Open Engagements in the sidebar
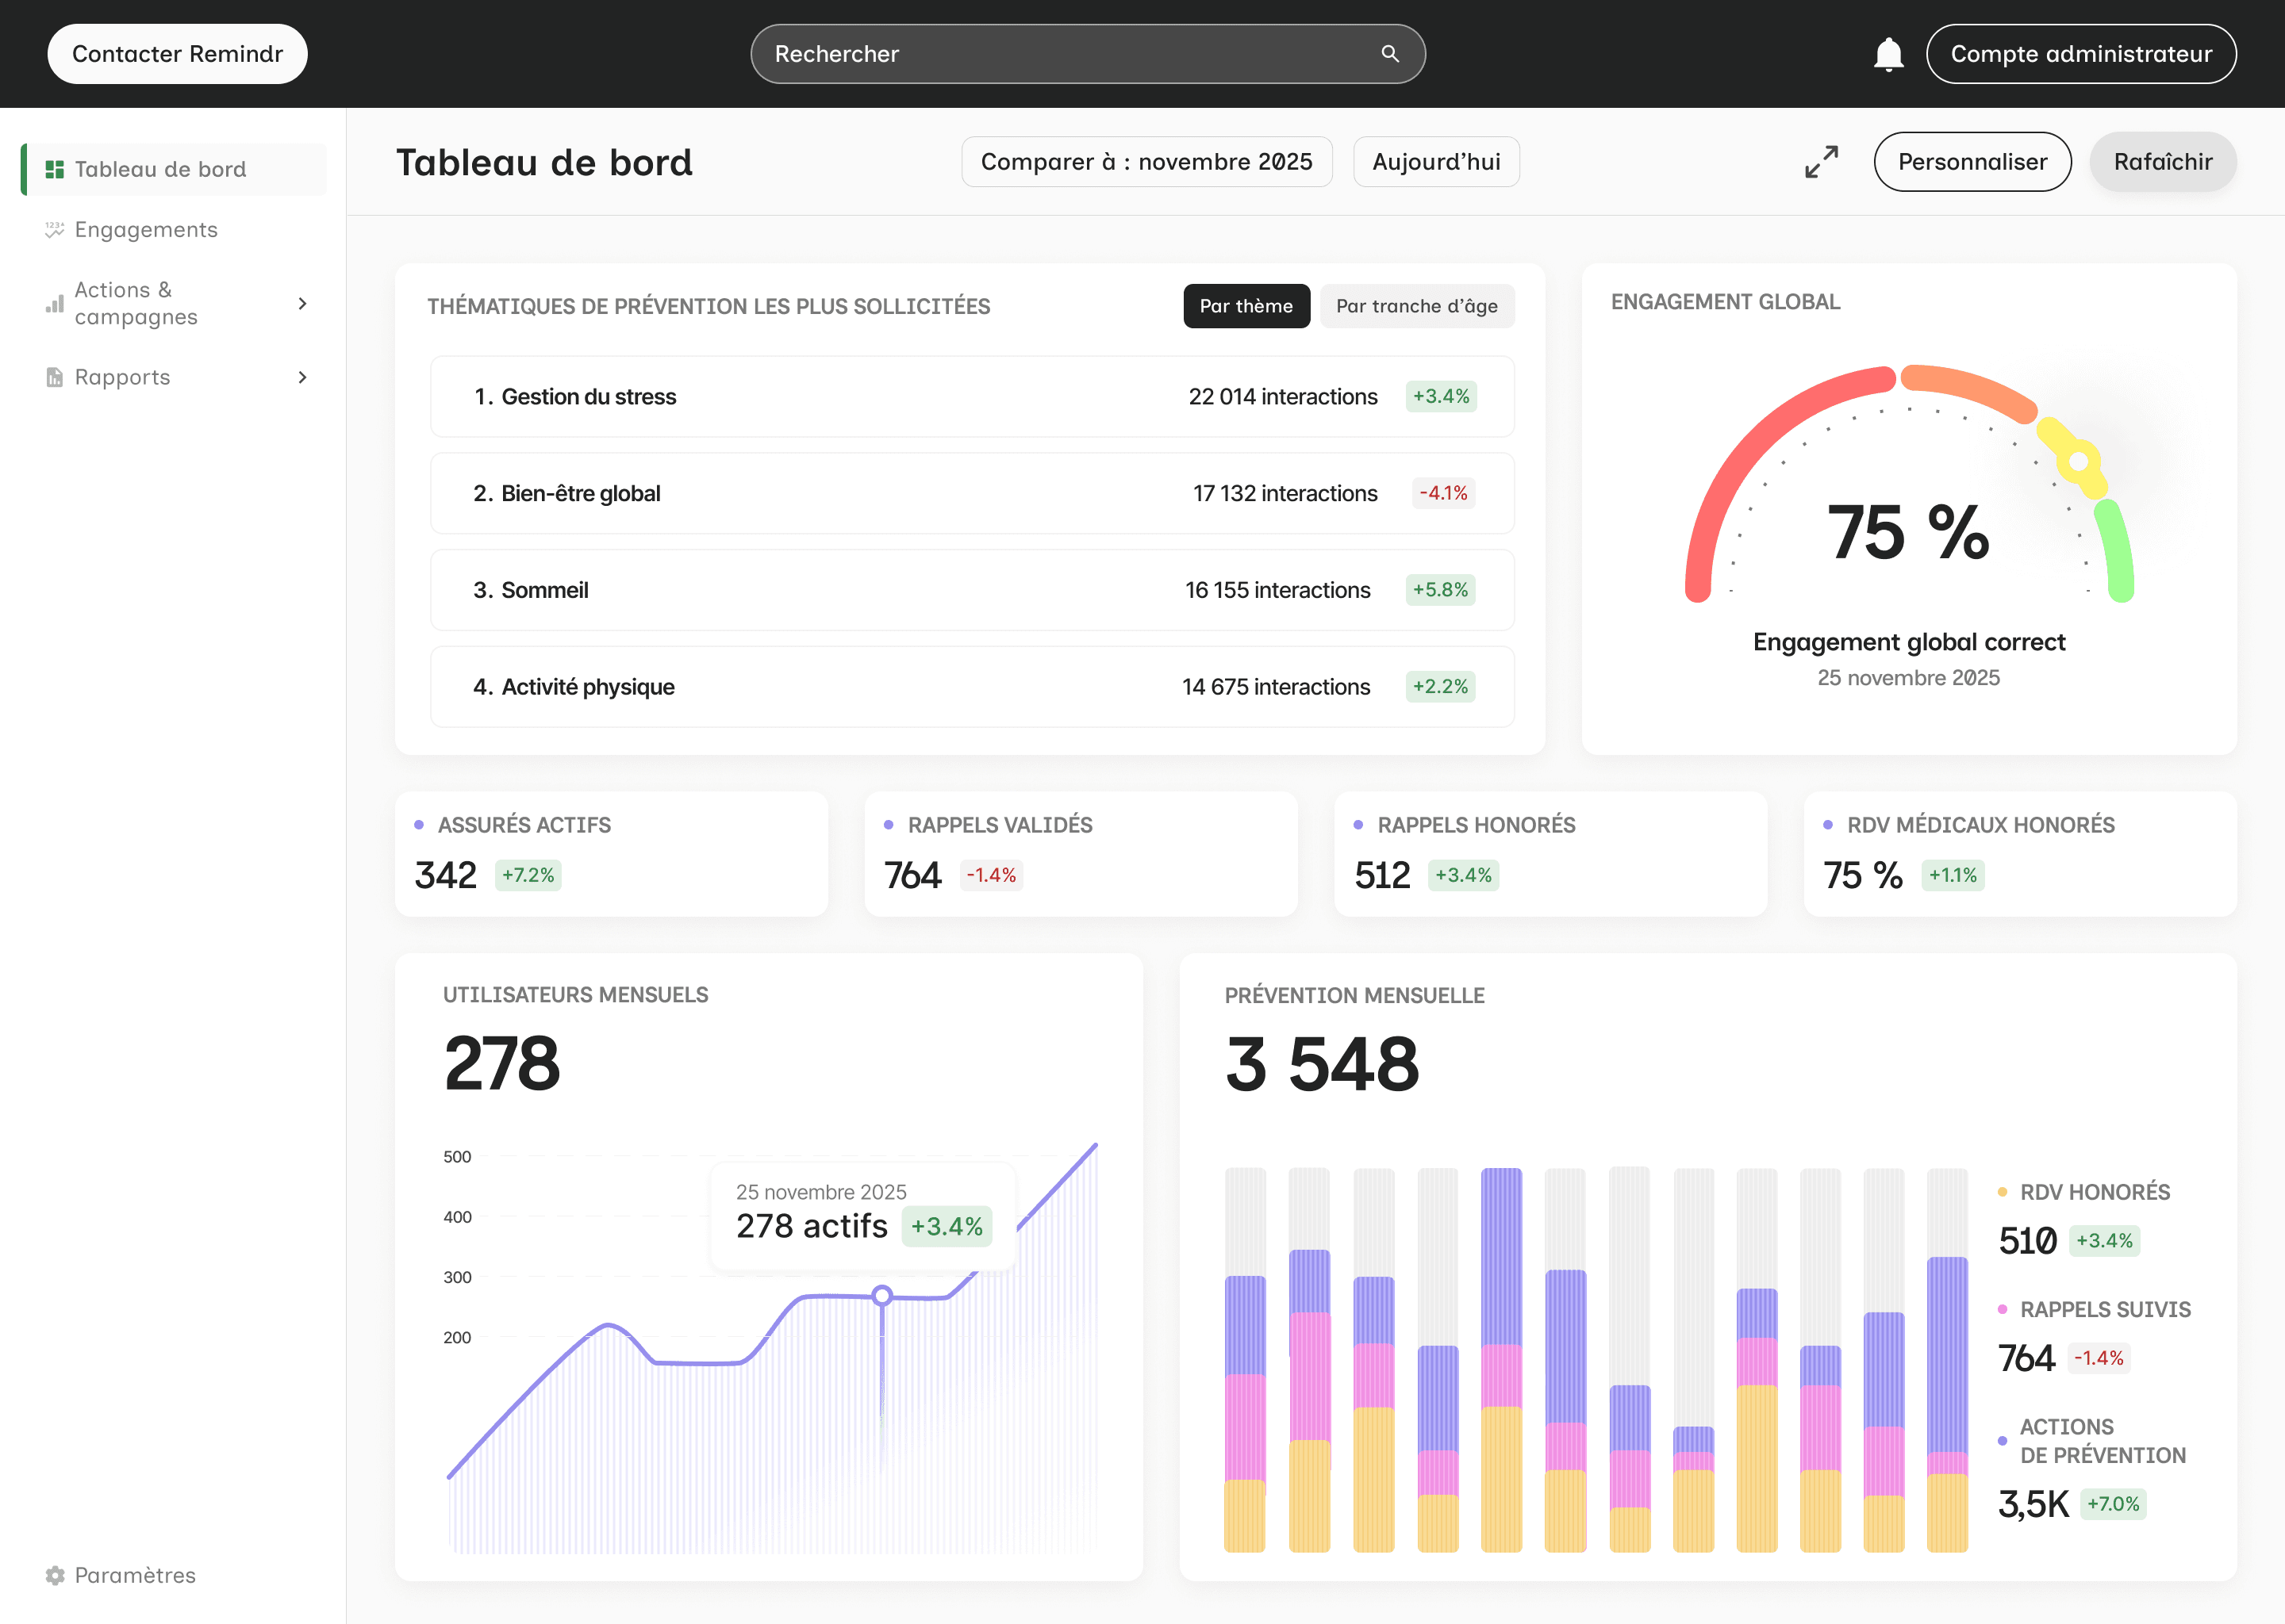The image size is (2285, 1624). (x=146, y=230)
